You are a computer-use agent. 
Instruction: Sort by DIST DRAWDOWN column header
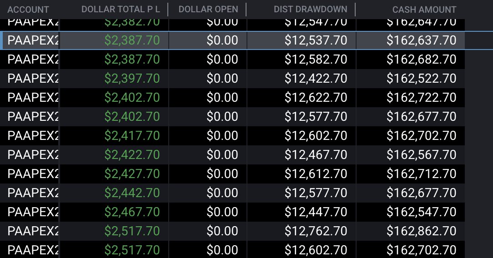(310, 10)
